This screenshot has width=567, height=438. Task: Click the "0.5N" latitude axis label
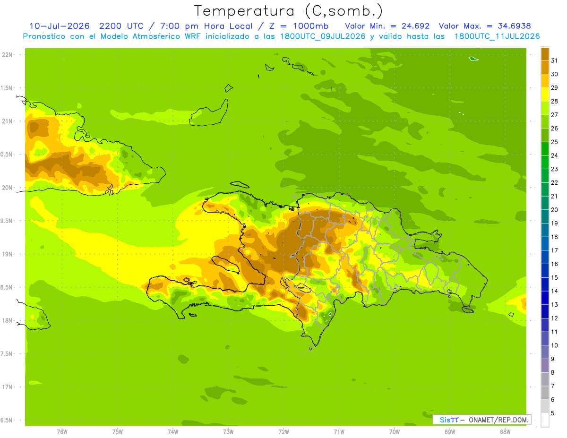coord(7,155)
